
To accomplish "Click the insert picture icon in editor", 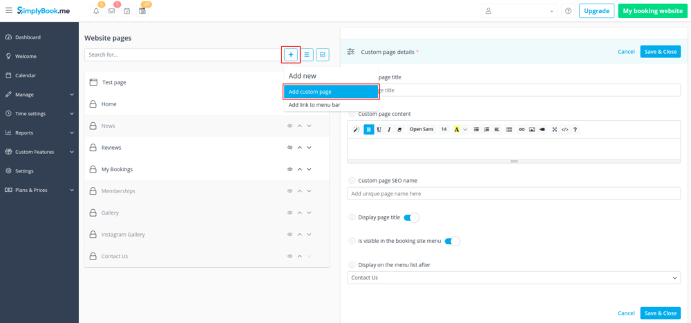I will tap(532, 129).
